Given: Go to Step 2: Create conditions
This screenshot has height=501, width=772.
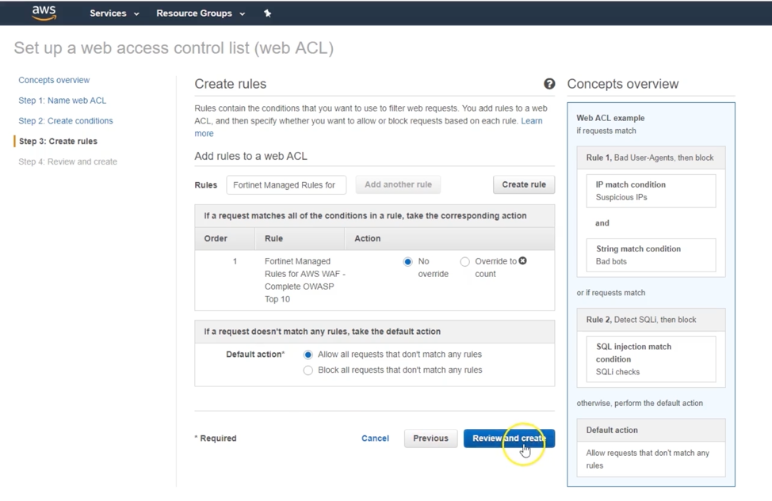Looking at the screenshot, I should pyautogui.click(x=66, y=120).
